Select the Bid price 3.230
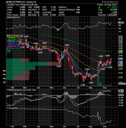The image size is (126, 128). point(37,12)
